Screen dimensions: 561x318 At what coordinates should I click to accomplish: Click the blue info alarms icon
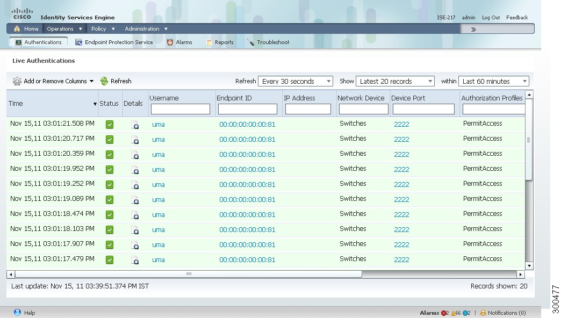coord(465,313)
